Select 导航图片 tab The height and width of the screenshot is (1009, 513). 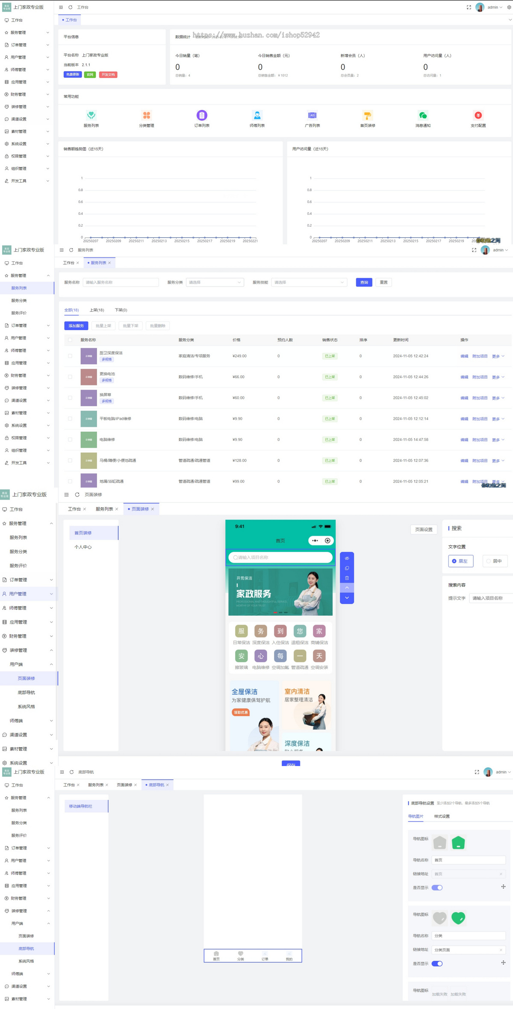tap(416, 816)
